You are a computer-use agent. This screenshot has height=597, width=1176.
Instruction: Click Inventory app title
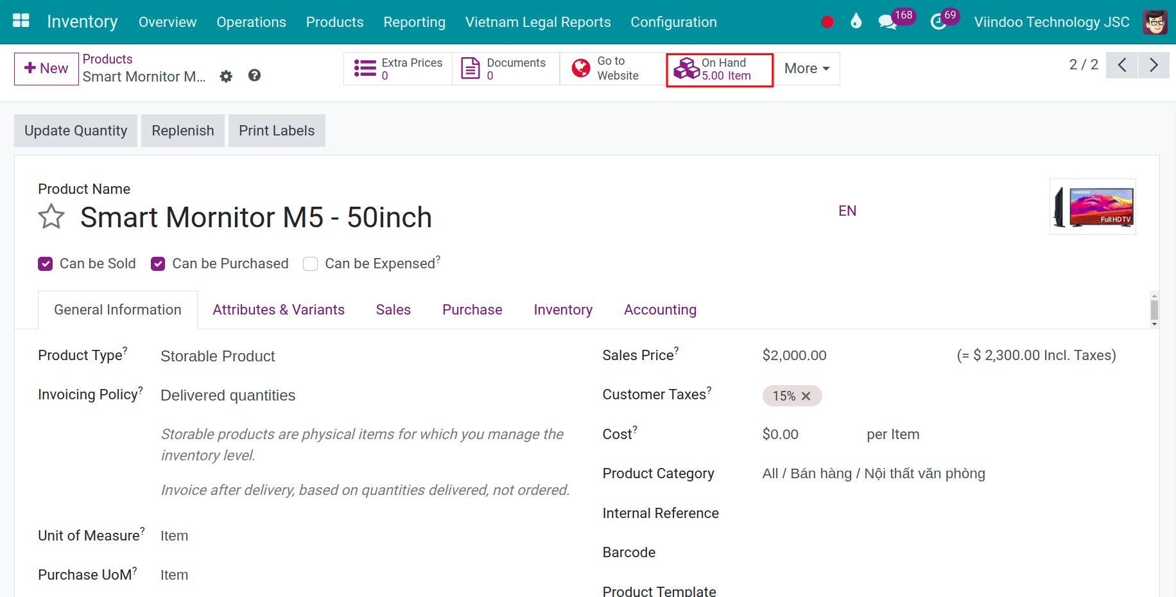[82, 22]
